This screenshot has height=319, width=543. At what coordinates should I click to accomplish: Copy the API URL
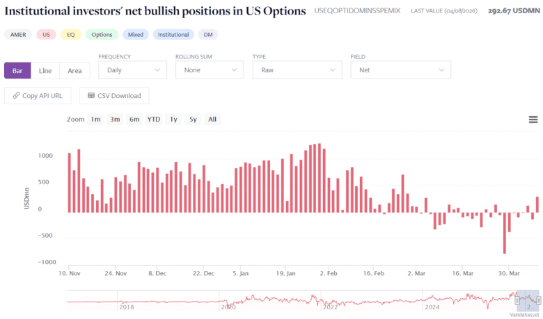[38, 95]
